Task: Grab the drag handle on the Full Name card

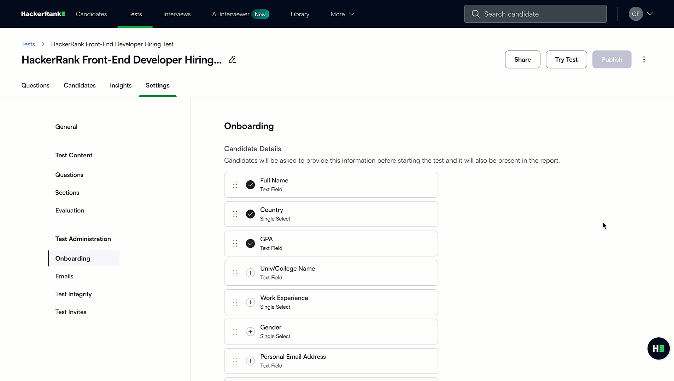Action: pos(235,185)
